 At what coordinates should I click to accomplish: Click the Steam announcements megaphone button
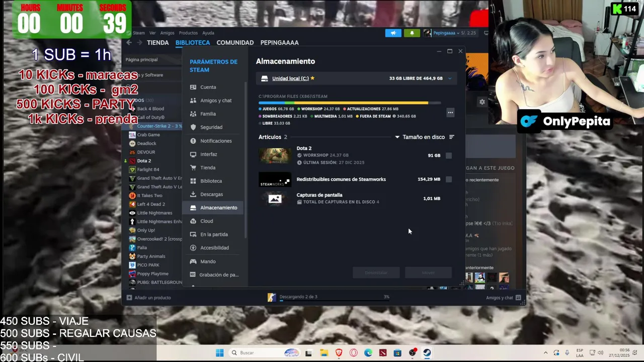tap(393, 33)
